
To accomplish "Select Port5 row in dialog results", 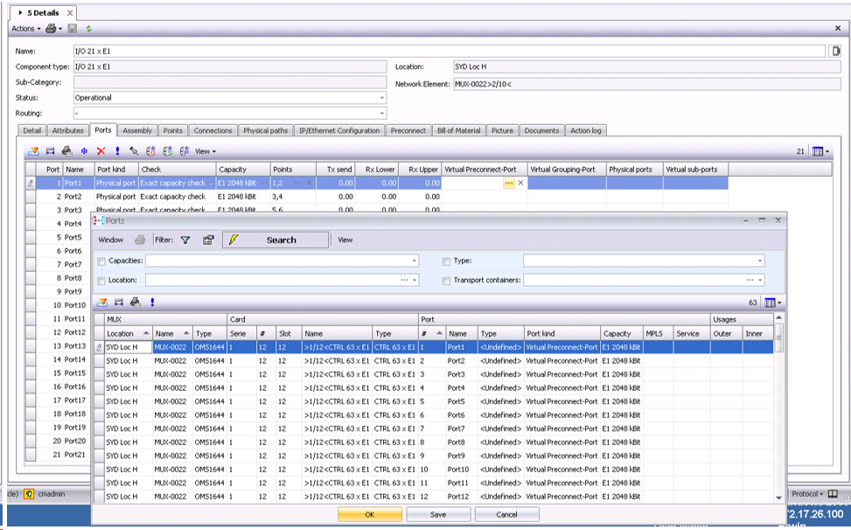I will coord(433,401).
